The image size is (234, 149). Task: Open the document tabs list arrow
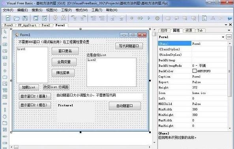pos(226,25)
